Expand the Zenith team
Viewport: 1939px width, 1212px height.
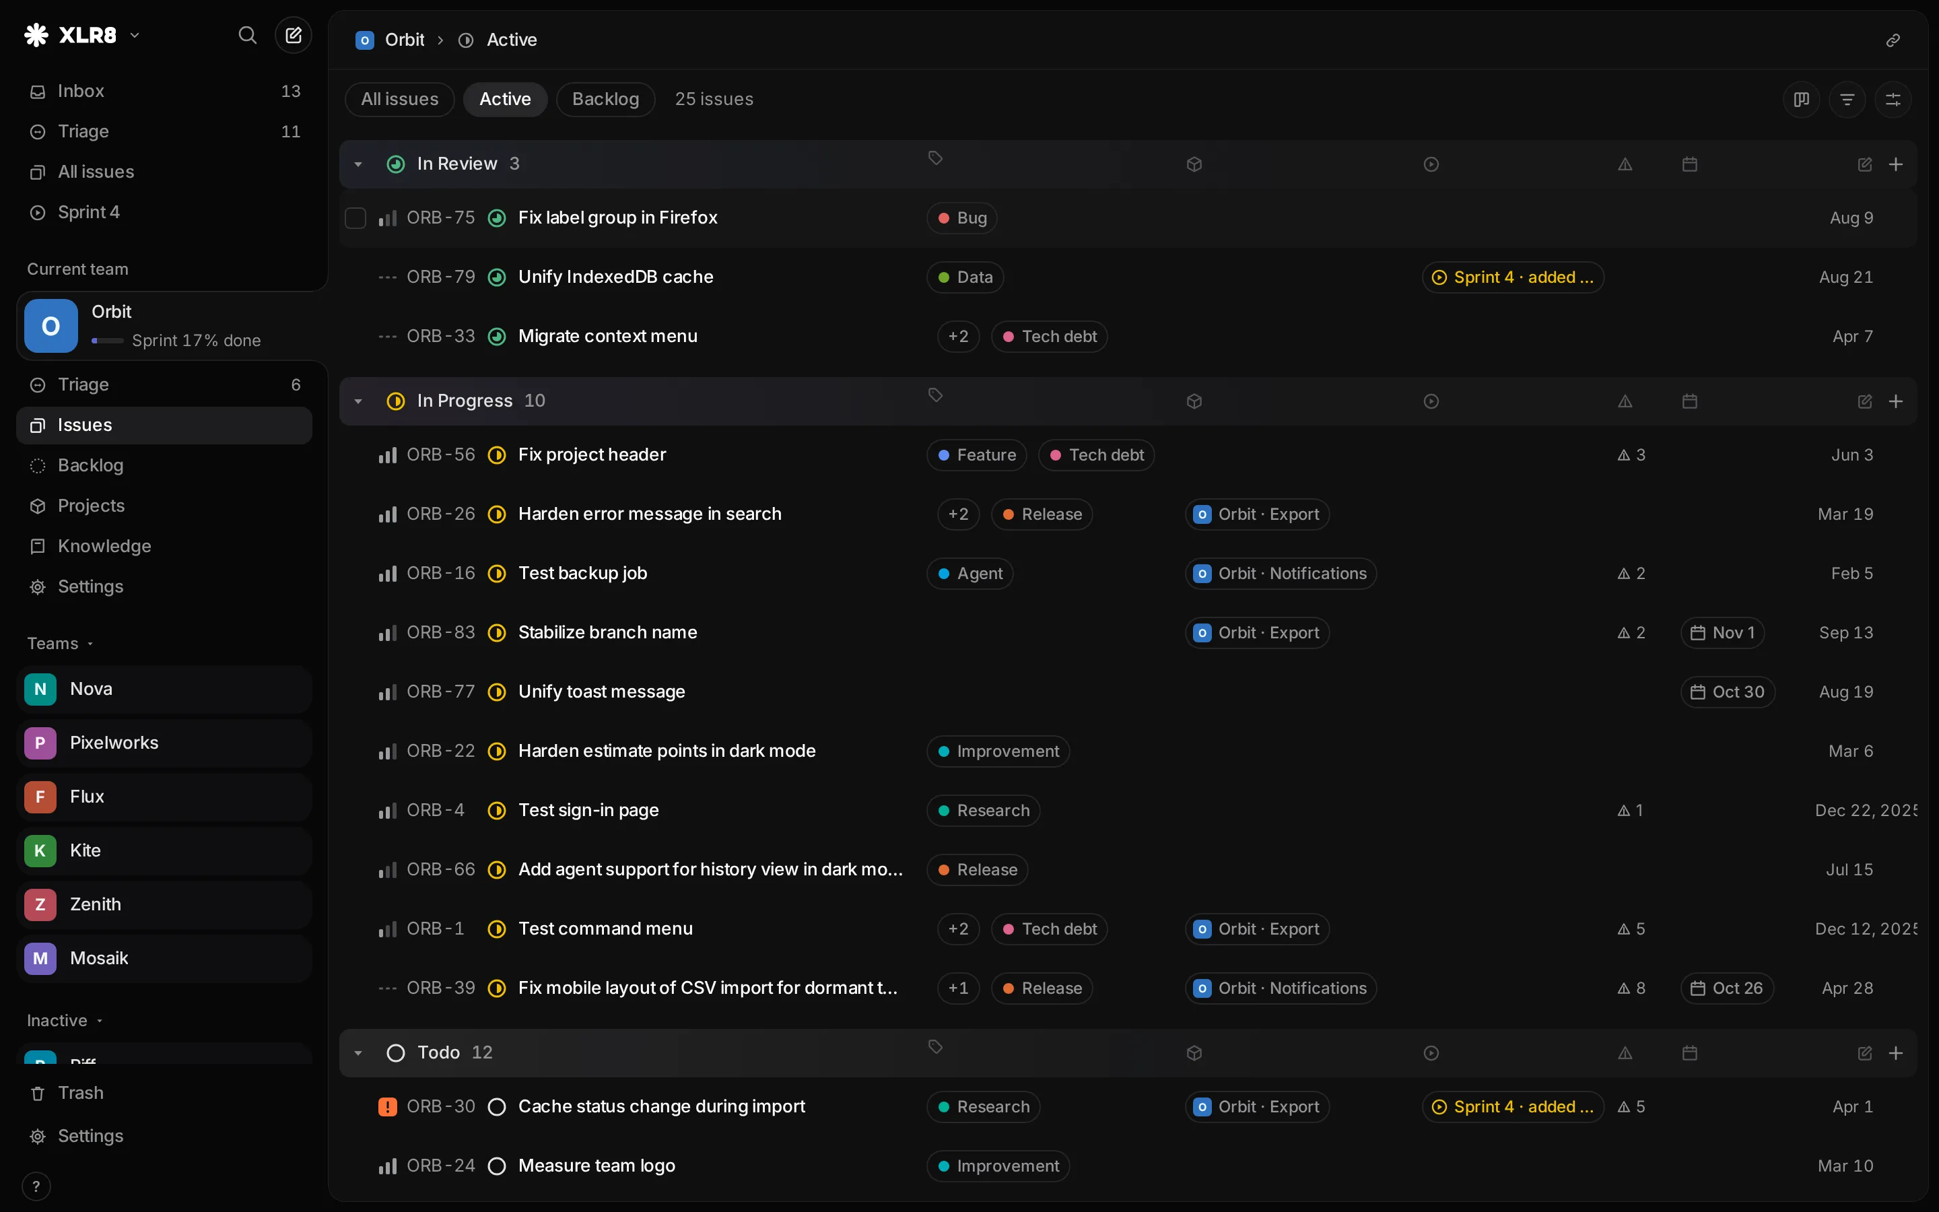click(164, 905)
